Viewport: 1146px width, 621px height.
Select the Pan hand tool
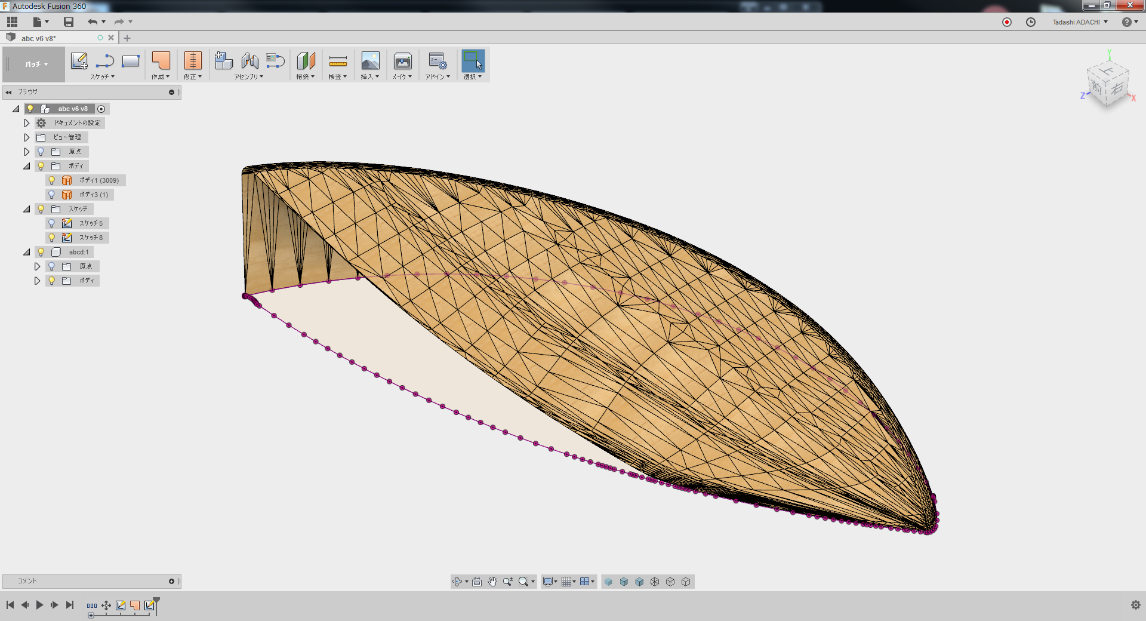pyautogui.click(x=492, y=582)
